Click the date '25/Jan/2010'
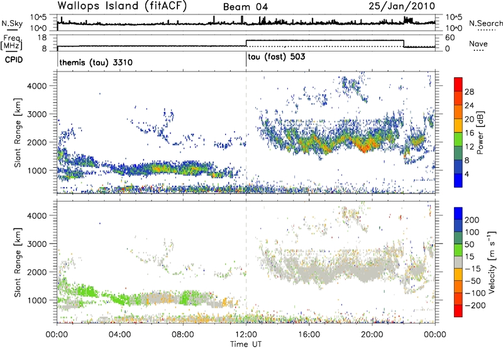 pyautogui.click(x=402, y=6)
